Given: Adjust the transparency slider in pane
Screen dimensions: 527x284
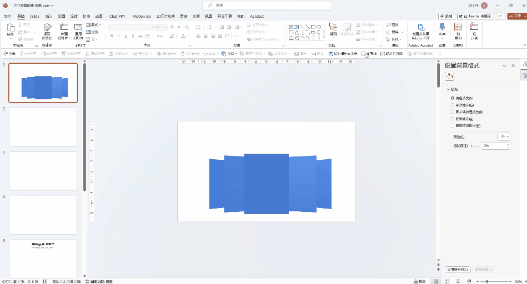Looking at the screenshot, I should pos(475,146).
